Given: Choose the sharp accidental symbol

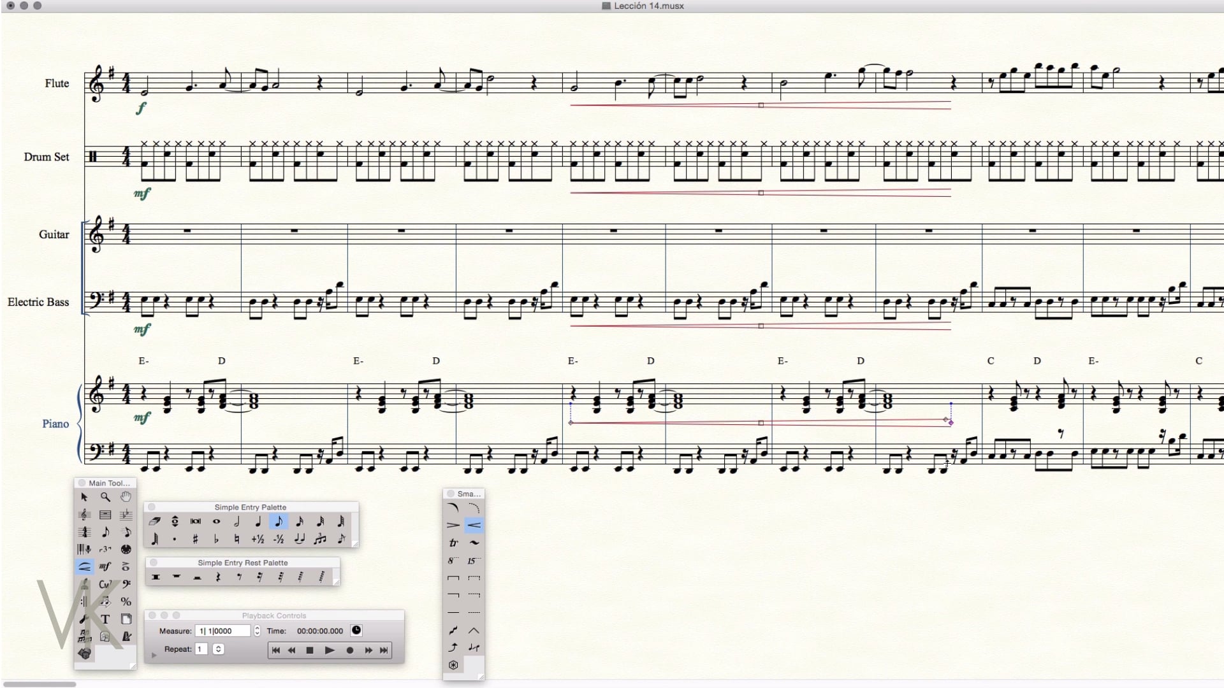Looking at the screenshot, I should click(195, 540).
